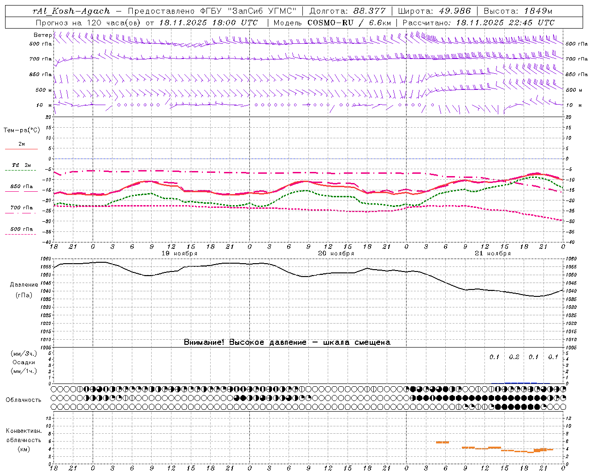The height and width of the screenshot is (472, 590).
Task: Click the blue precipitation bar on 21 ноября
Action: 521,383
